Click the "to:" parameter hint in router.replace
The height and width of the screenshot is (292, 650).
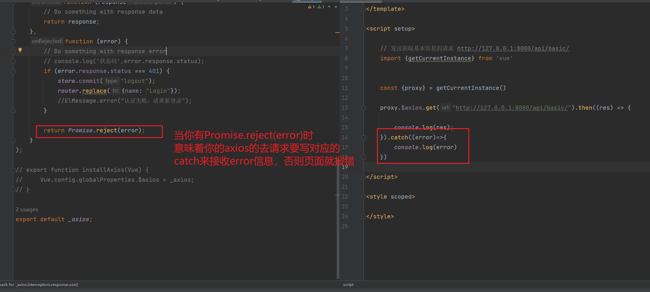pos(116,91)
